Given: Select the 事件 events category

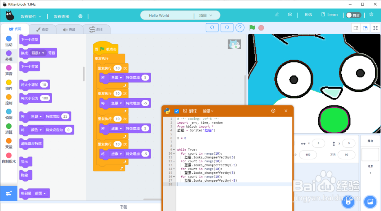Looking at the screenshot, I should point(9,85).
